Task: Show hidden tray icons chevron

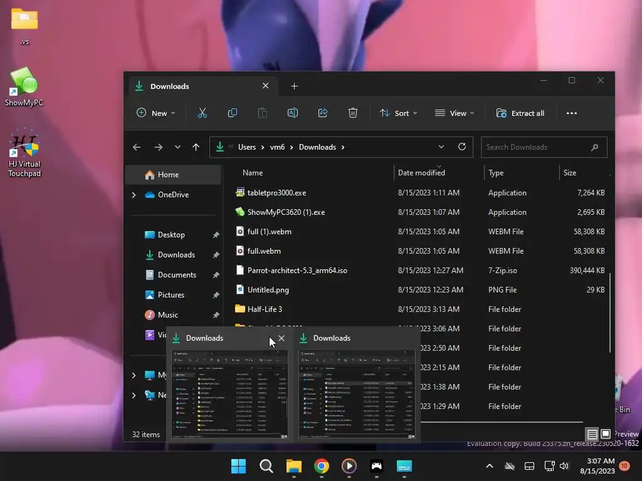Action: (x=489, y=466)
